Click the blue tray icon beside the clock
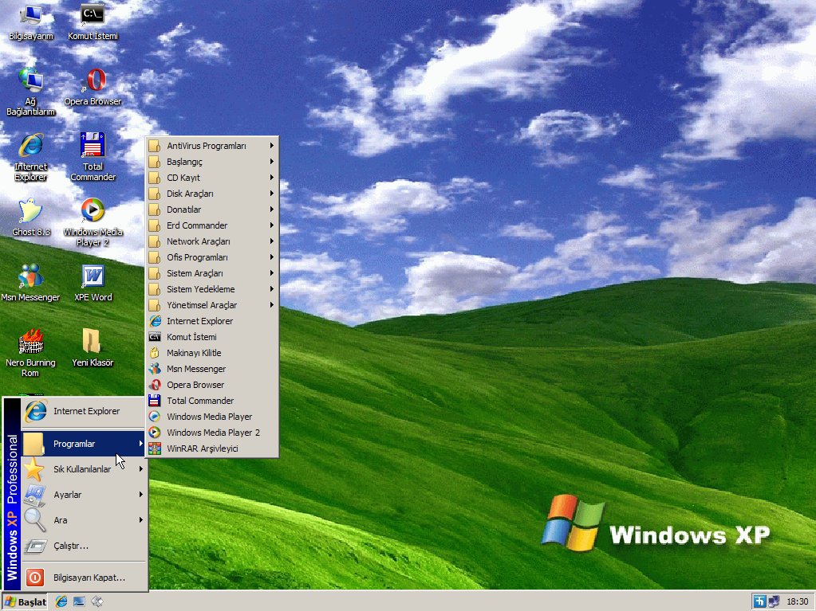Viewport: 816px width, 611px height. (x=759, y=601)
